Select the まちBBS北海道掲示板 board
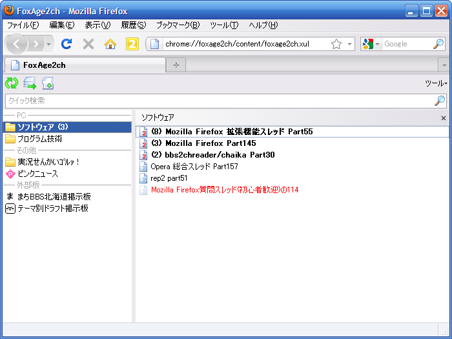This screenshot has width=452, height=339. click(67, 197)
